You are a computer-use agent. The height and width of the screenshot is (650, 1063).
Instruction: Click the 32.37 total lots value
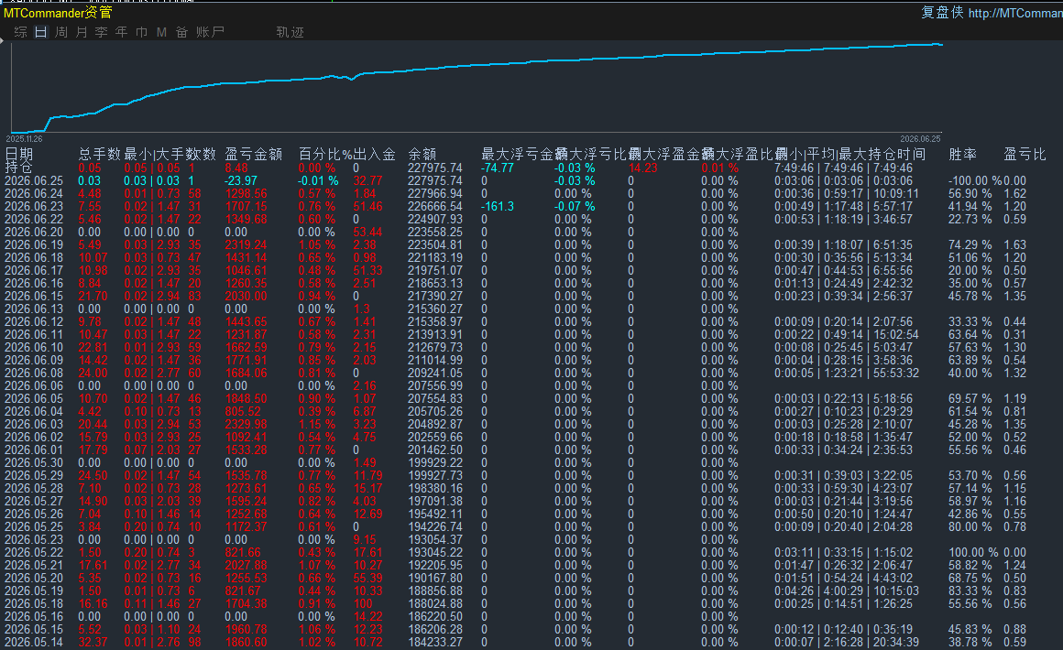coord(93,642)
